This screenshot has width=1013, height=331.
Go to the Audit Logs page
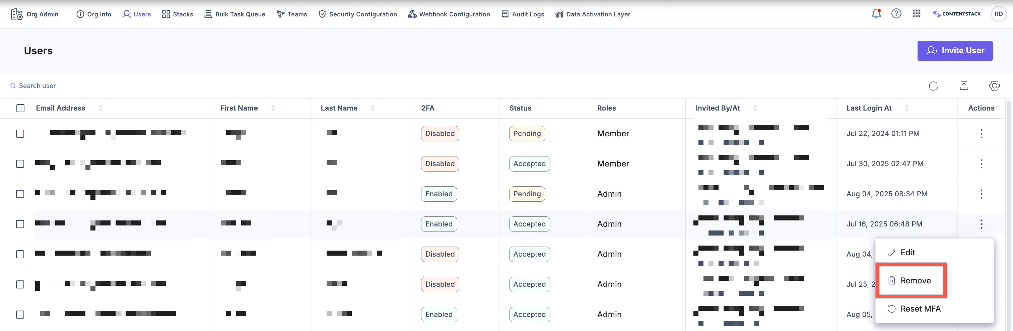click(x=523, y=14)
